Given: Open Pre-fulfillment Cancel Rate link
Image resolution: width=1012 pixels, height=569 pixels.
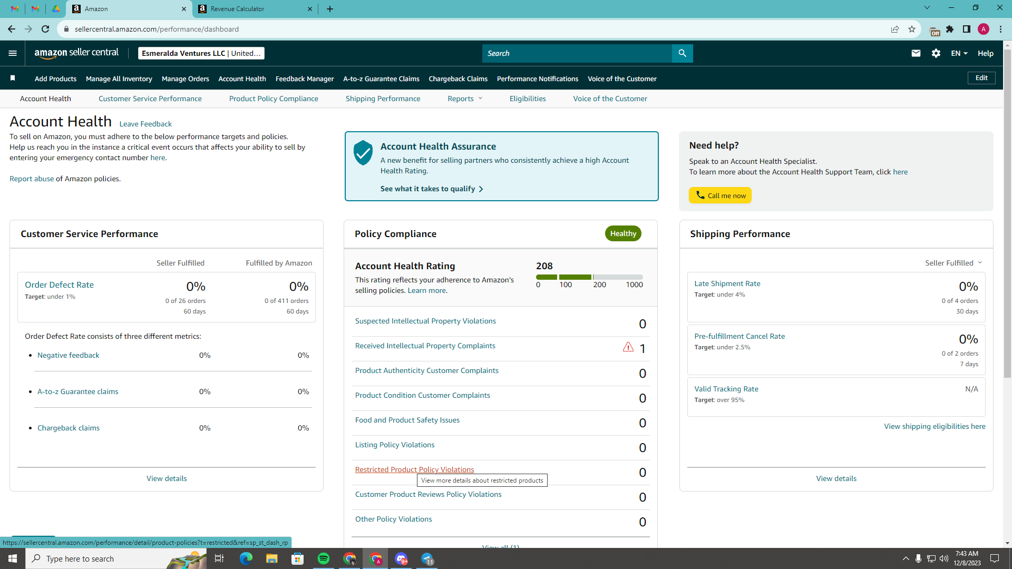Looking at the screenshot, I should (739, 336).
